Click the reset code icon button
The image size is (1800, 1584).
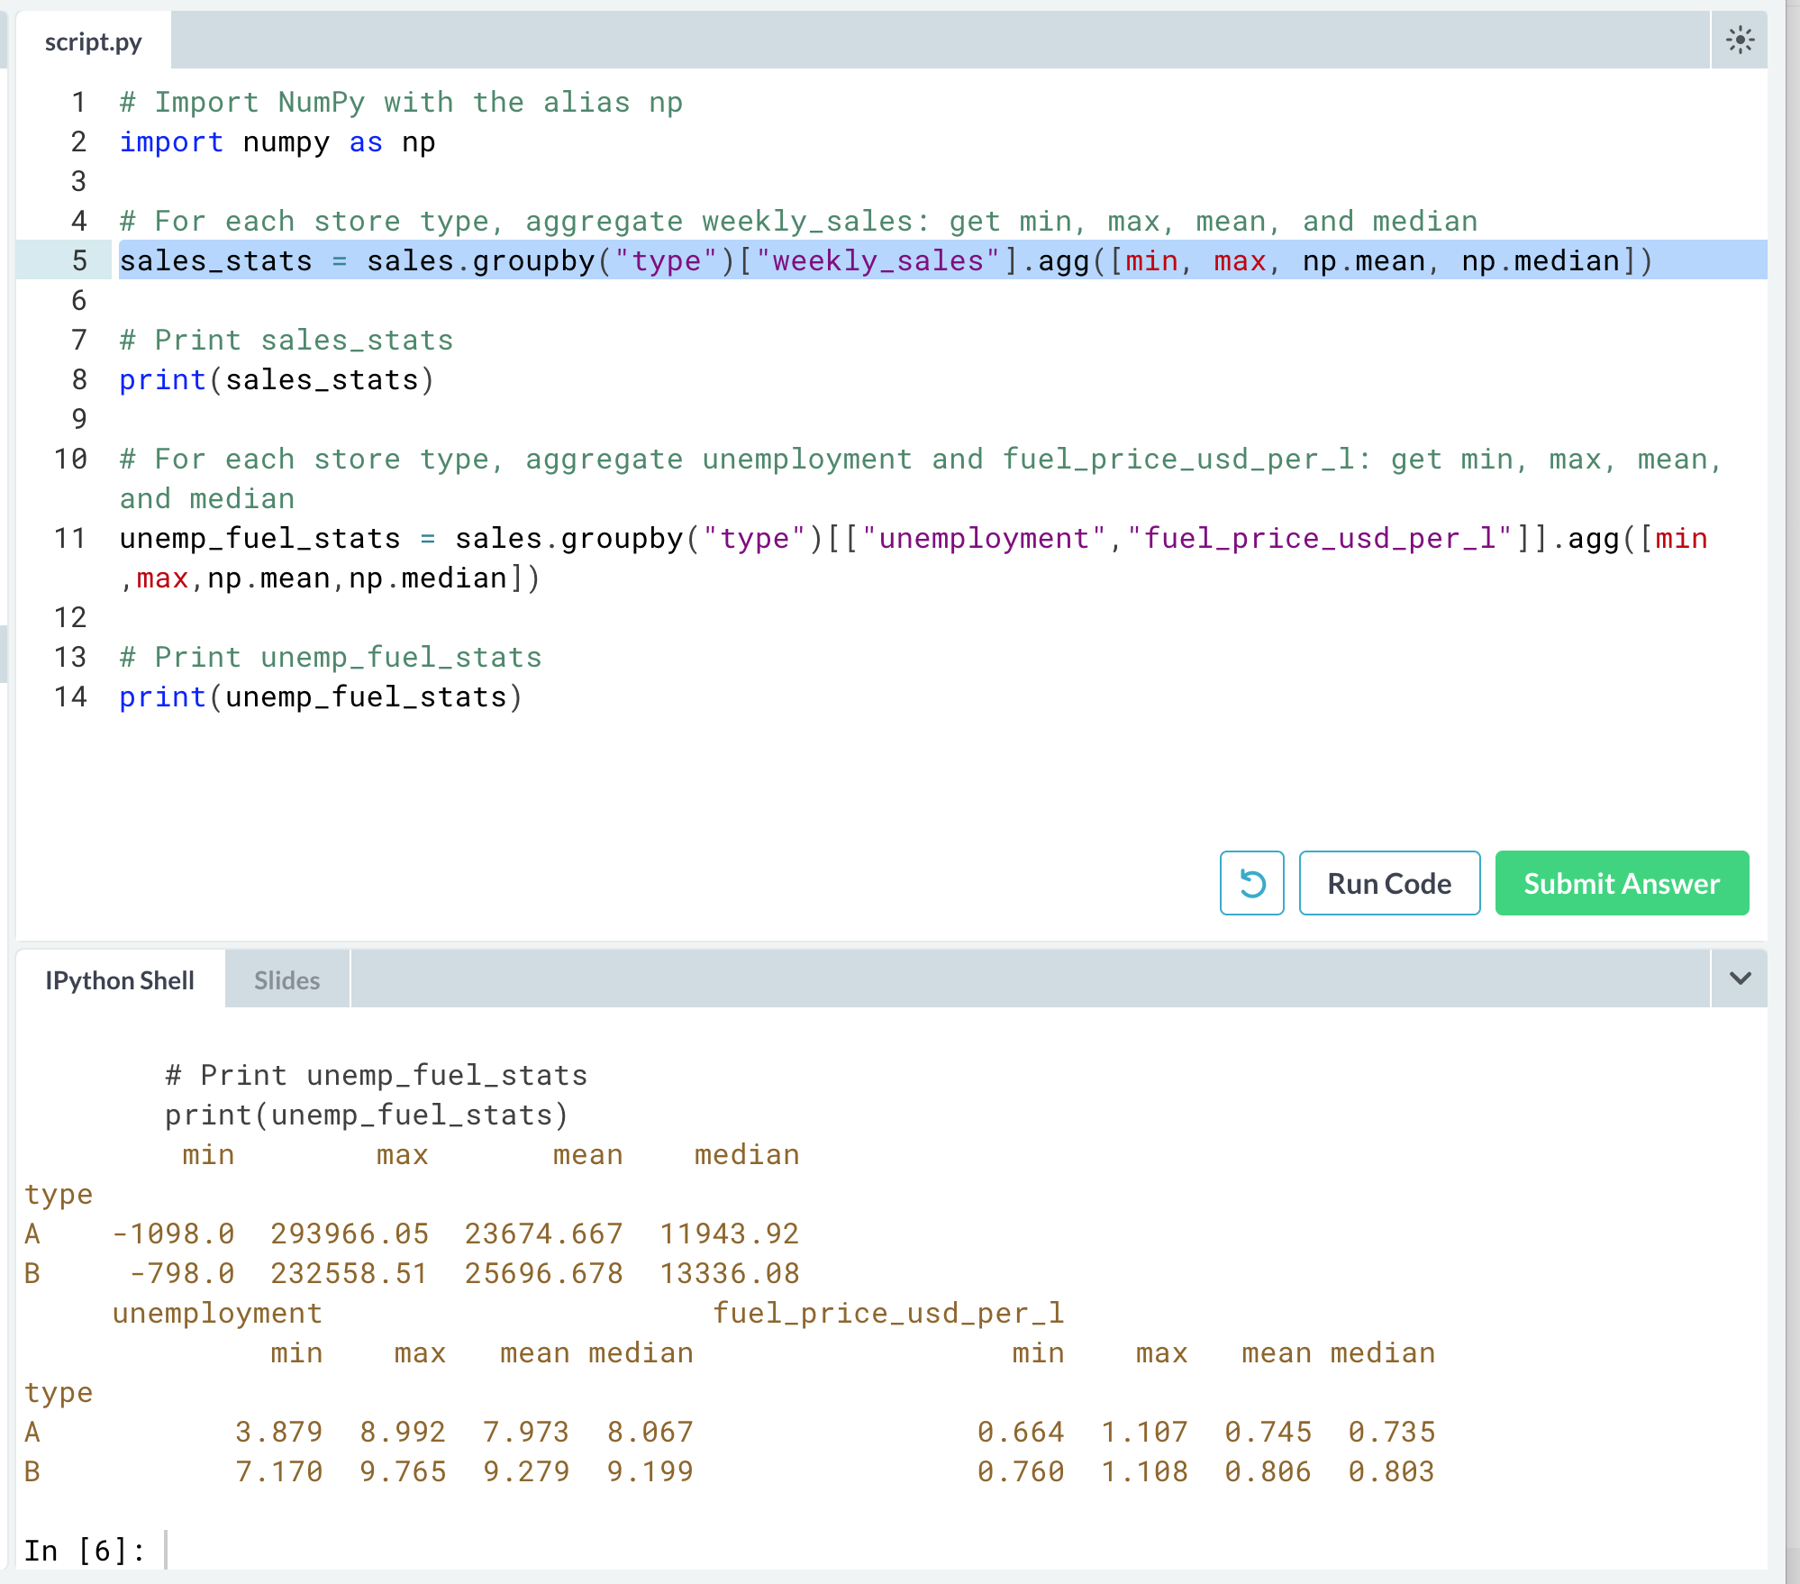click(x=1251, y=883)
